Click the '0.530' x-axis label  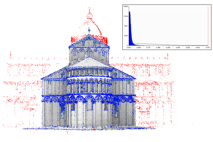pos(188,48)
